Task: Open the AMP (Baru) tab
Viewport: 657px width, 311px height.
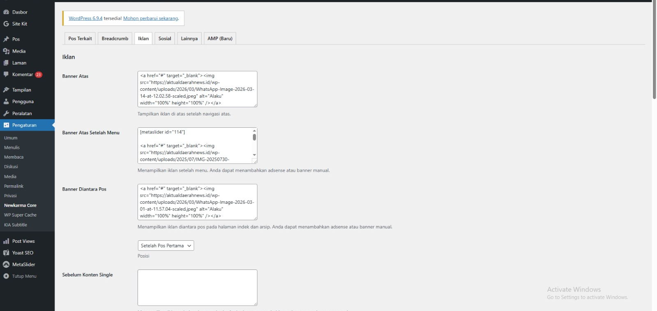Action: (x=220, y=39)
